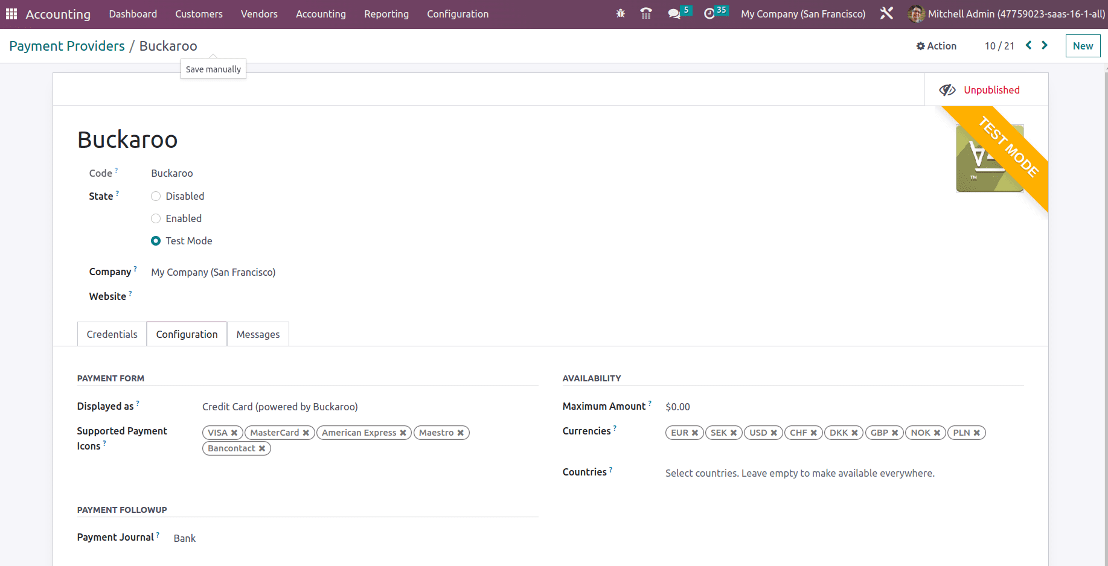Remove the NOK currency tag

coord(937,433)
